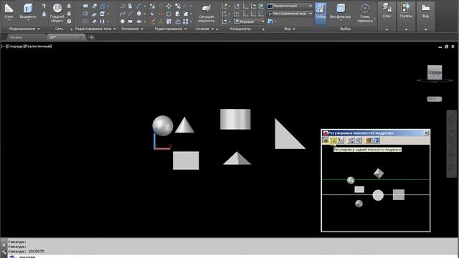
Task: Click the create slice icon in clipping dialog
Action: click(341, 140)
